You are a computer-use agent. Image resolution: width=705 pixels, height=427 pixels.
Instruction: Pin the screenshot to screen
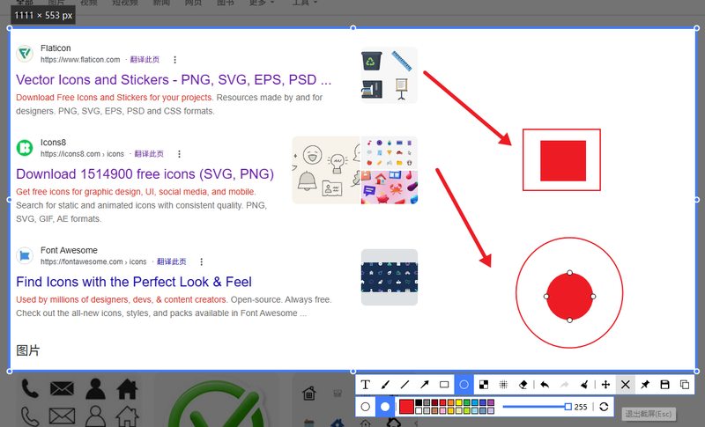coord(645,385)
